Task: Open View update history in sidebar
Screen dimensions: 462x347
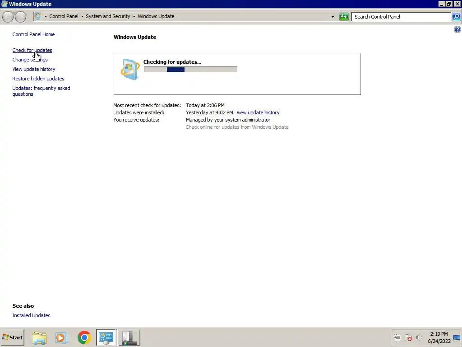Action: pyautogui.click(x=33, y=69)
